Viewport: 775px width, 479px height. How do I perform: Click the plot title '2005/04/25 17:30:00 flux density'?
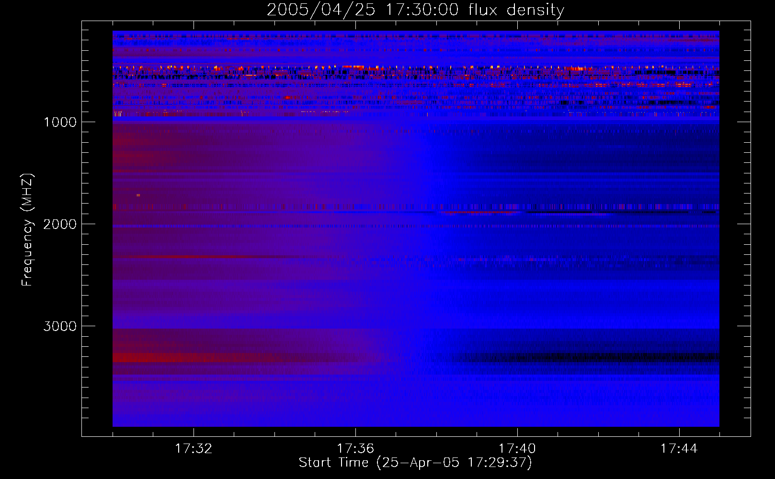coord(415,10)
